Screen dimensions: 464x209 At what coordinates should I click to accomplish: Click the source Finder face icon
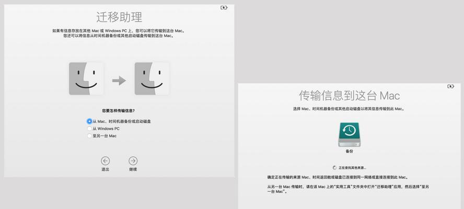[86, 79]
